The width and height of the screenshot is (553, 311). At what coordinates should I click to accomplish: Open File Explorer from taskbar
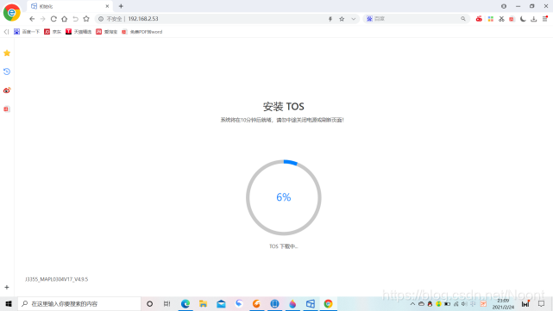click(x=203, y=303)
